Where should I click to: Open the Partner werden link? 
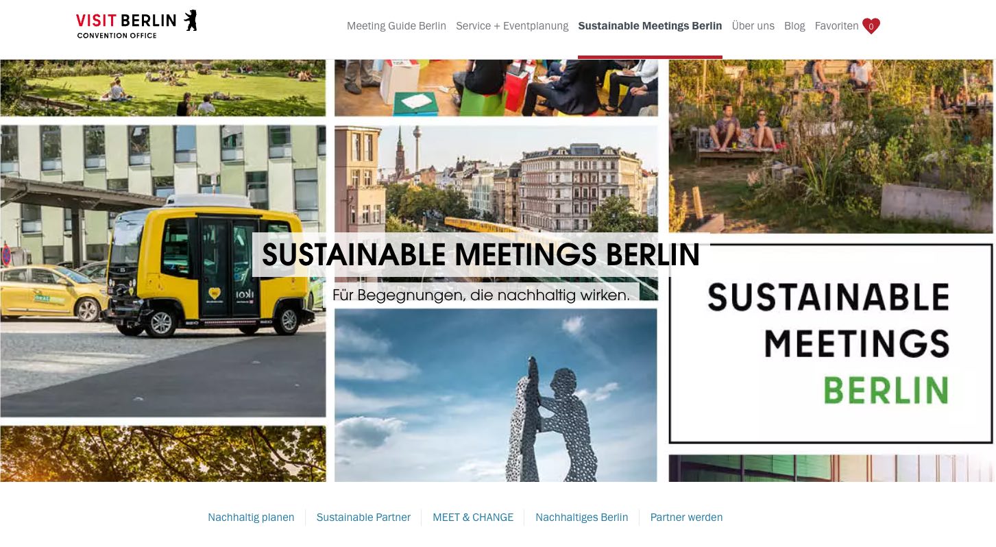pyautogui.click(x=686, y=518)
